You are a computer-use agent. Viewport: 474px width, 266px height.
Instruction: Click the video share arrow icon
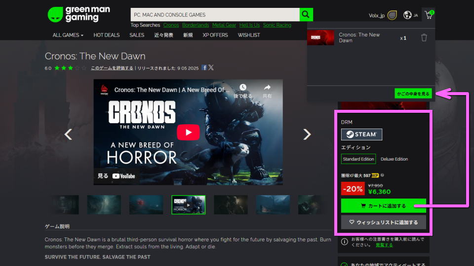tap(267, 88)
